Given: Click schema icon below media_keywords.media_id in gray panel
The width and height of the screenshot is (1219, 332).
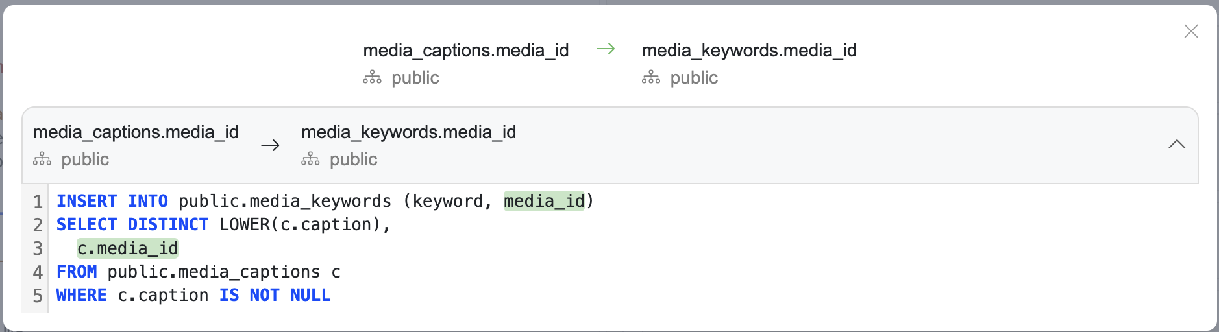Looking at the screenshot, I should point(310,160).
